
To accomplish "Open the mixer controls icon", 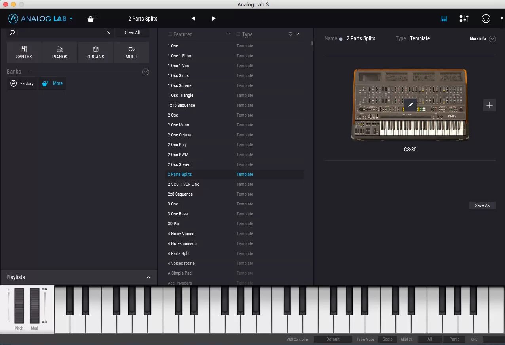I will pyautogui.click(x=464, y=19).
